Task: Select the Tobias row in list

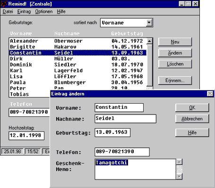Action: 30,94
